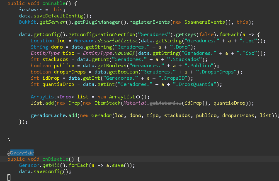Click the ".DropsQuantia" string literal
The image size is (279, 181).
[x=195, y=84]
